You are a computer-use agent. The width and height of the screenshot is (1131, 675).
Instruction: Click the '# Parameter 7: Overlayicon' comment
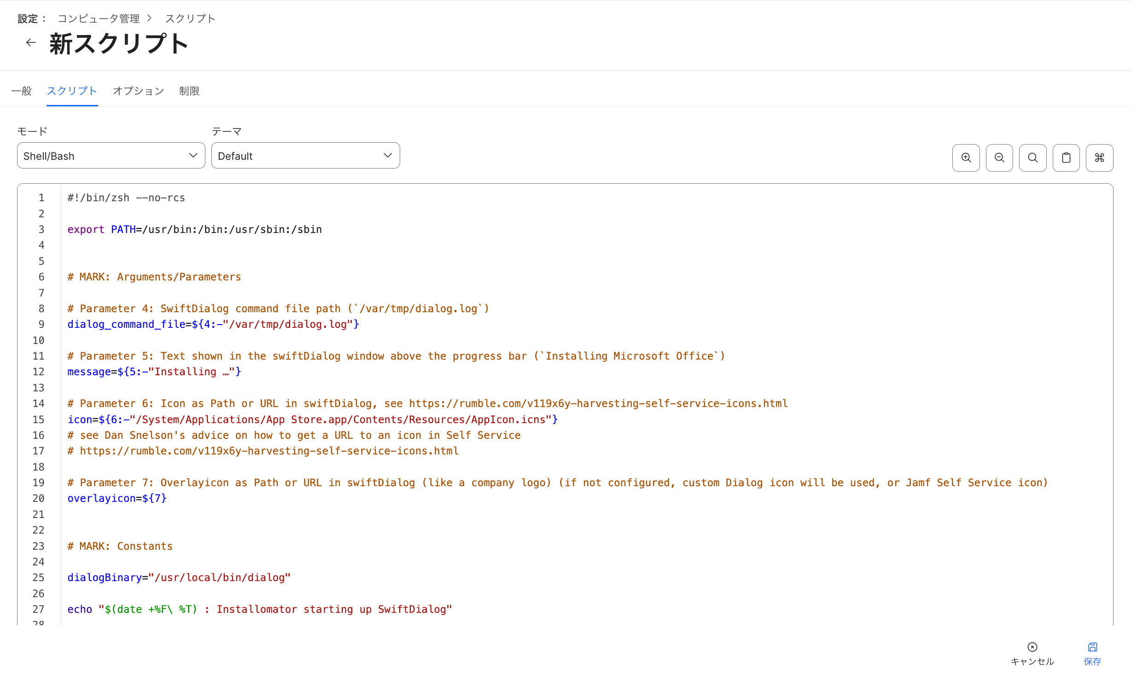(558, 483)
